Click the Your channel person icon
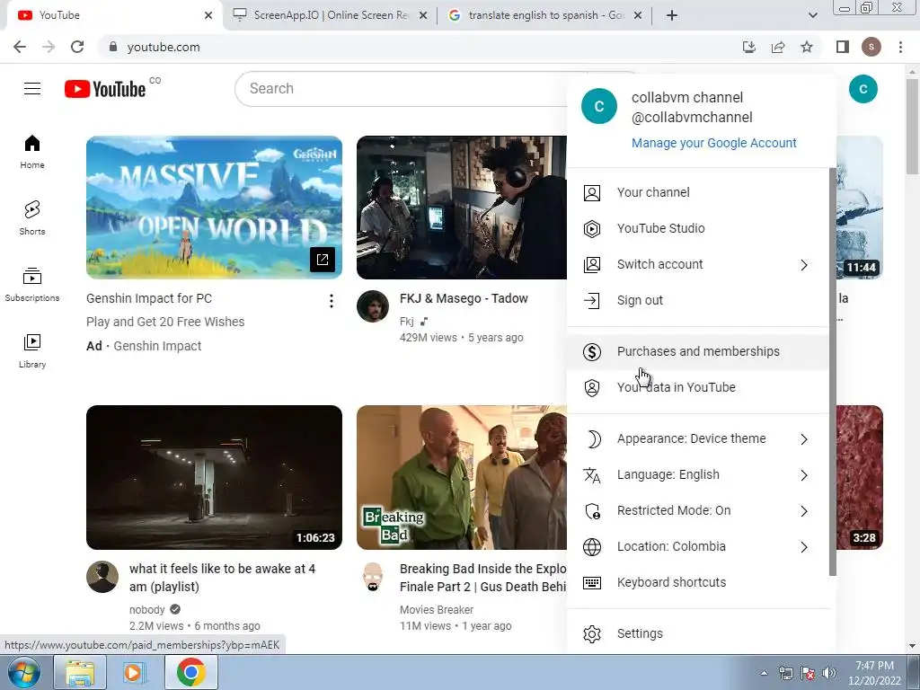Image resolution: width=920 pixels, height=690 pixels. coord(592,192)
